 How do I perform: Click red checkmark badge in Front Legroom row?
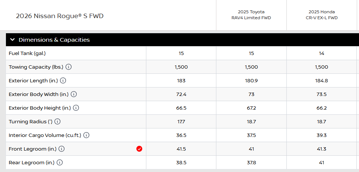[139, 149]
